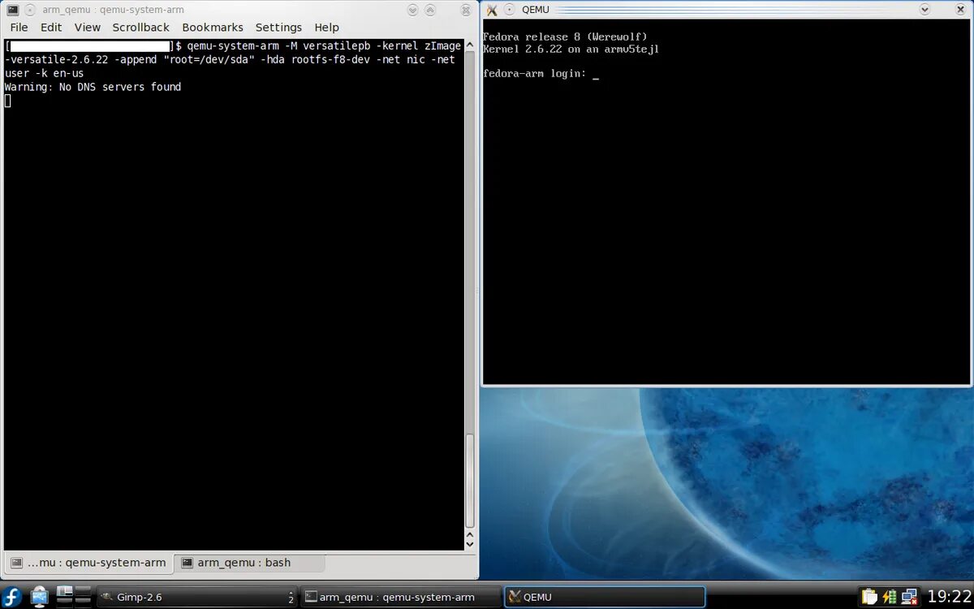
Task: Open the Fedora application launcher menu
Action: [13, 596]
